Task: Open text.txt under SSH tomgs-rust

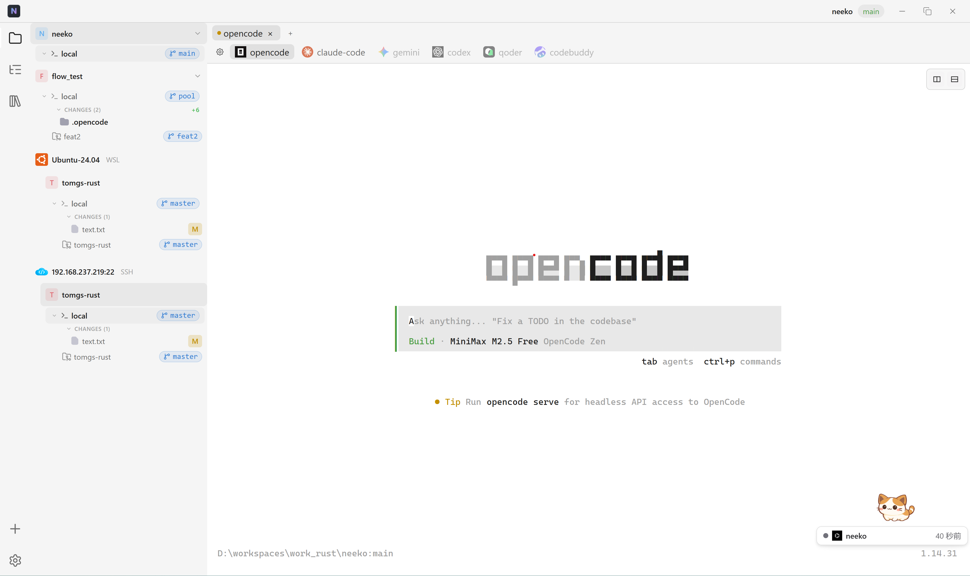Action: click(x=88, y=341)
